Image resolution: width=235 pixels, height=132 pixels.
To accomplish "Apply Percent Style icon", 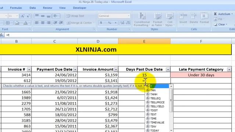I will pos(109,23).
